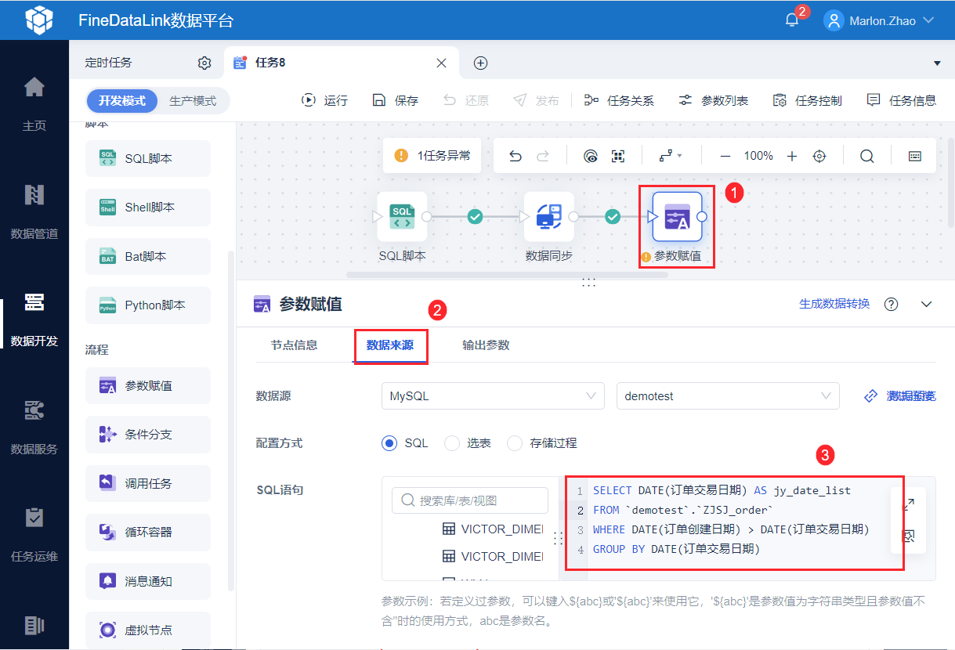The width and height of the screenshot is (955, 650).
Task: Switch to 生产模式
Action: pos(193,101)
